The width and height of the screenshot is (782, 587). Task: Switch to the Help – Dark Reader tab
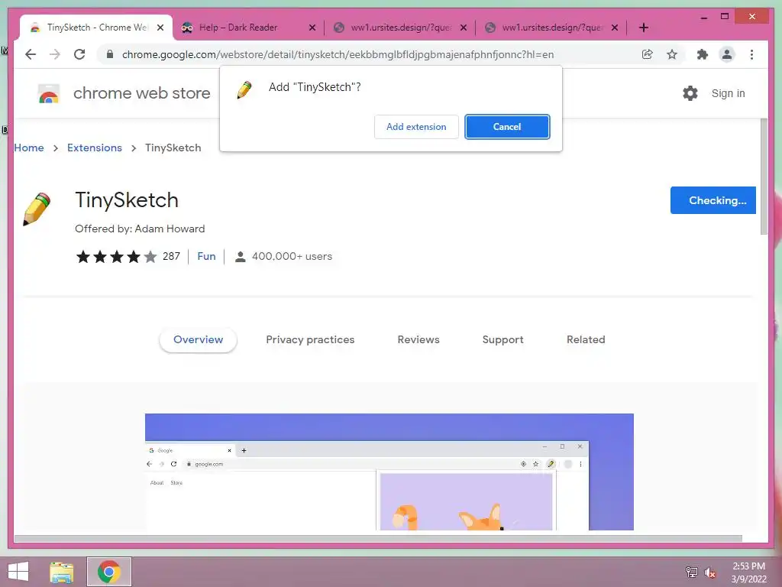[249, 28]
